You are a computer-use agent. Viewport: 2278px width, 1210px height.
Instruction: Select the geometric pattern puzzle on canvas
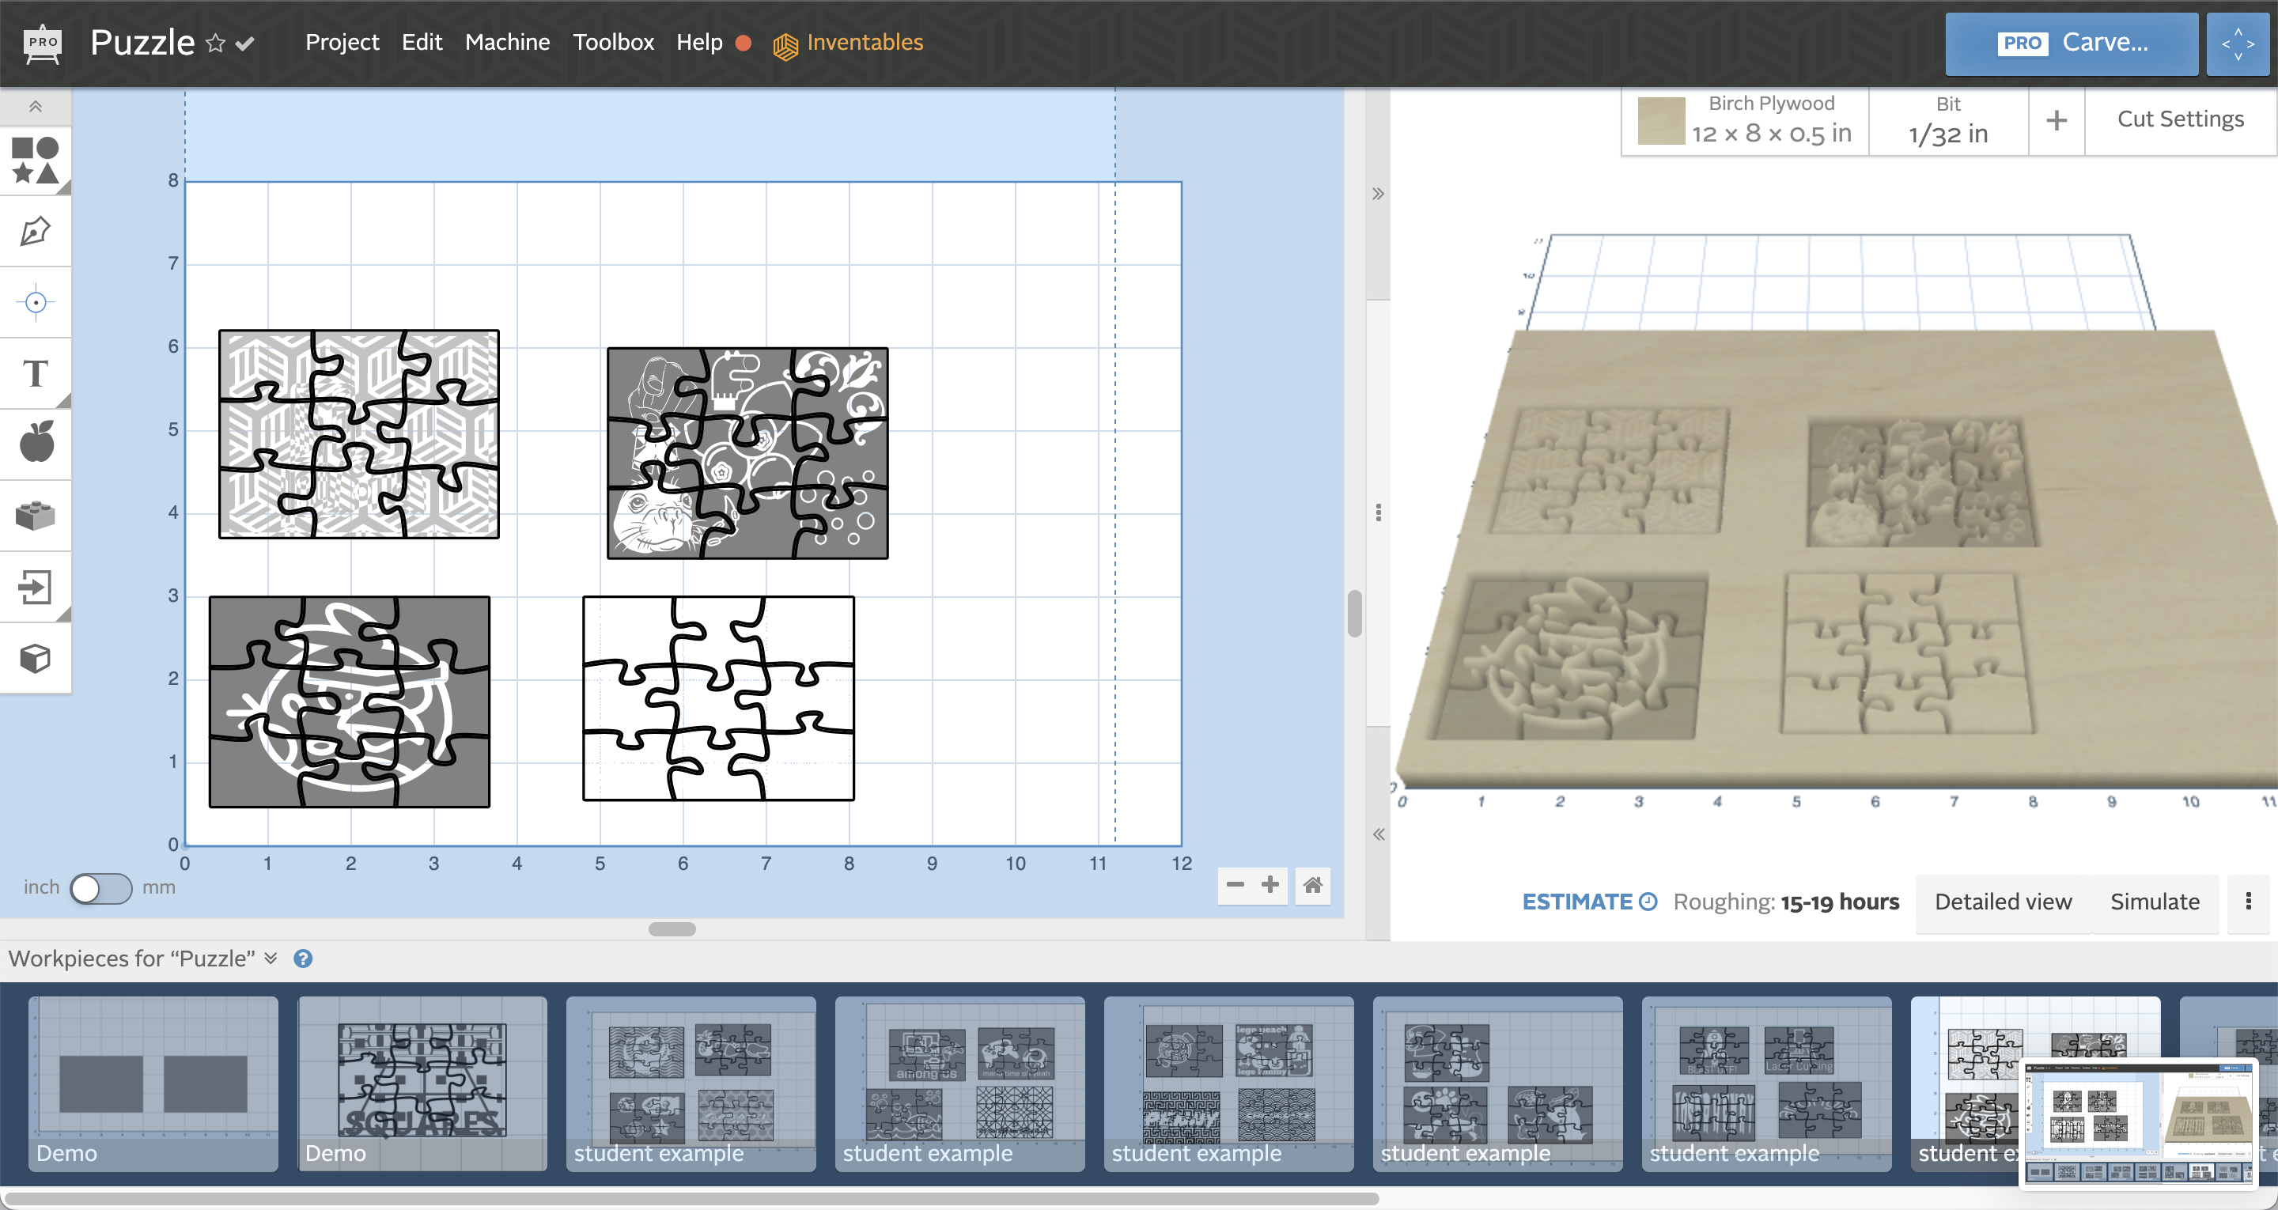tap(359, 434)
